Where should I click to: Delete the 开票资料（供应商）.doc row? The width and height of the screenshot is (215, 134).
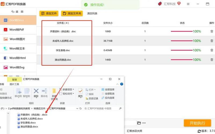[212, 31]
